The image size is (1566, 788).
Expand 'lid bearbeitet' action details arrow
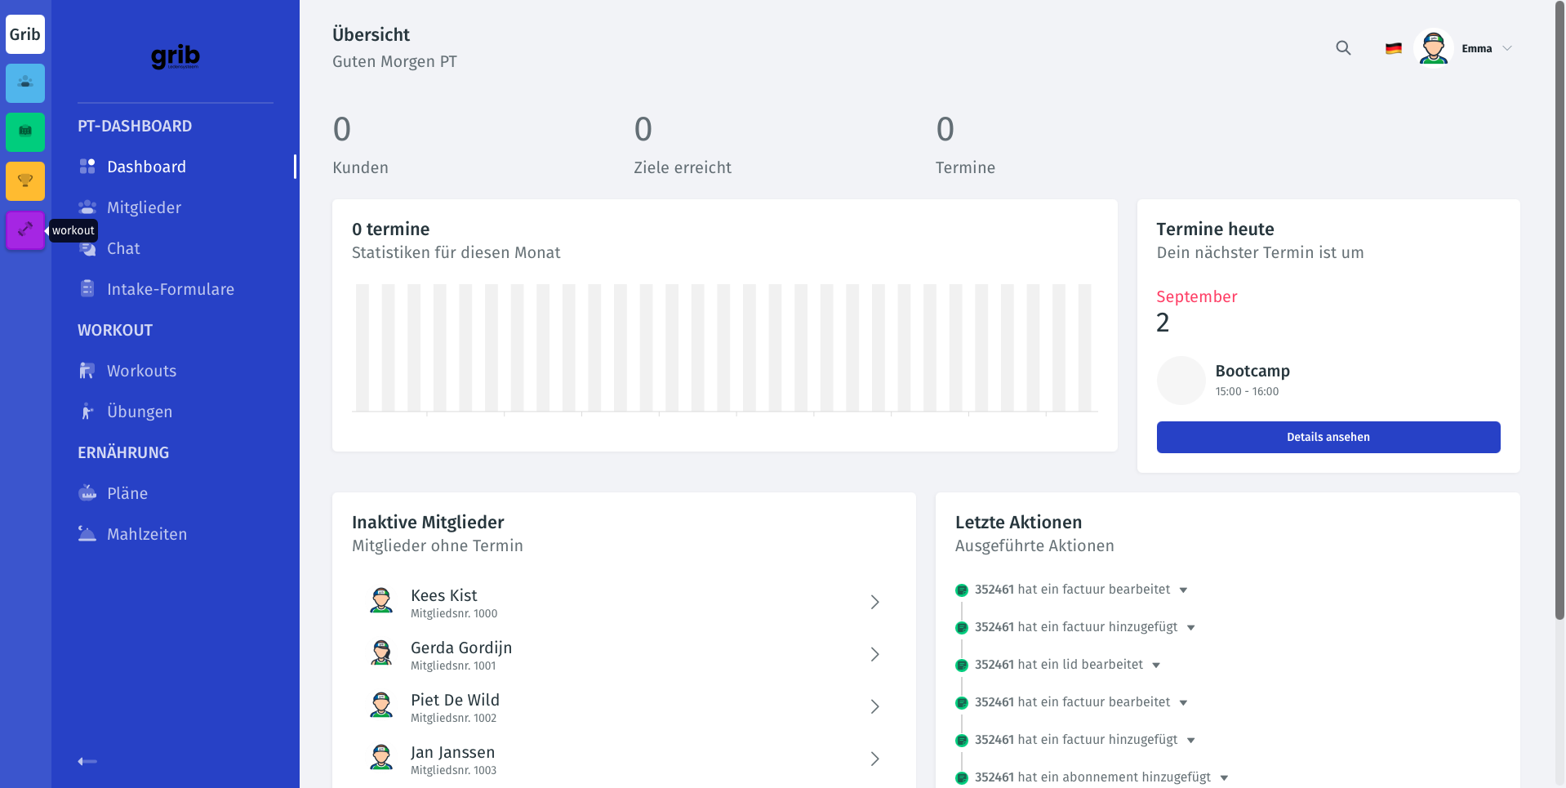(1156, 665)
